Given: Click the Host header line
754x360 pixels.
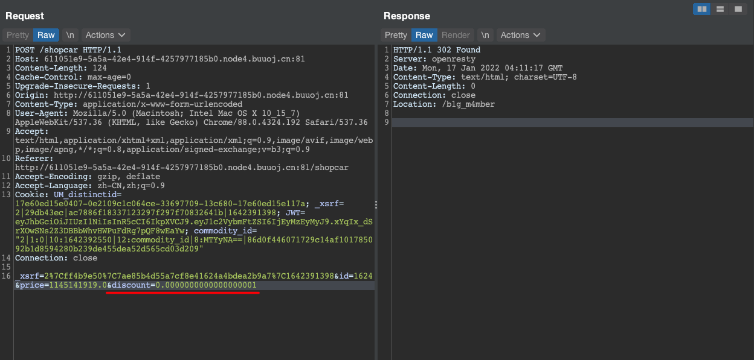Looking at the screenshot, I should point(160,59).
